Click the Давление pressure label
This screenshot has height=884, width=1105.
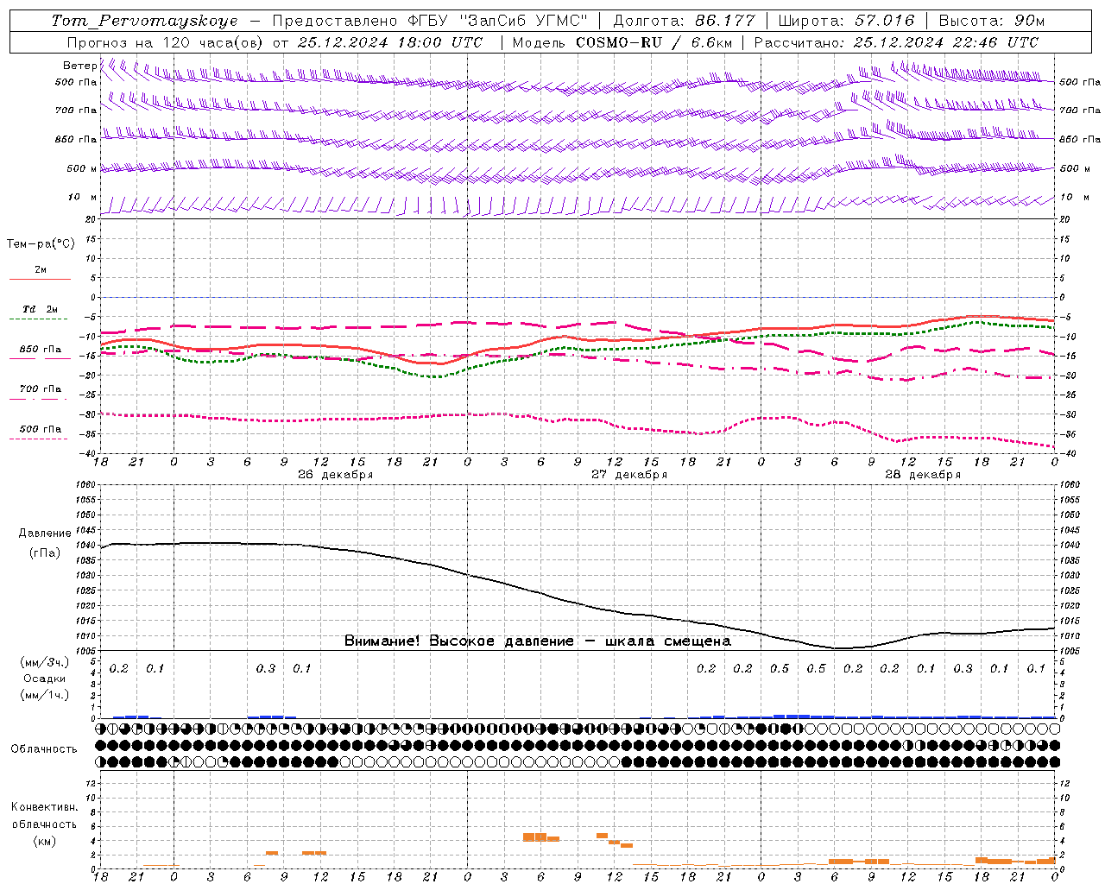pyautogui.click(x=45, y=534)
